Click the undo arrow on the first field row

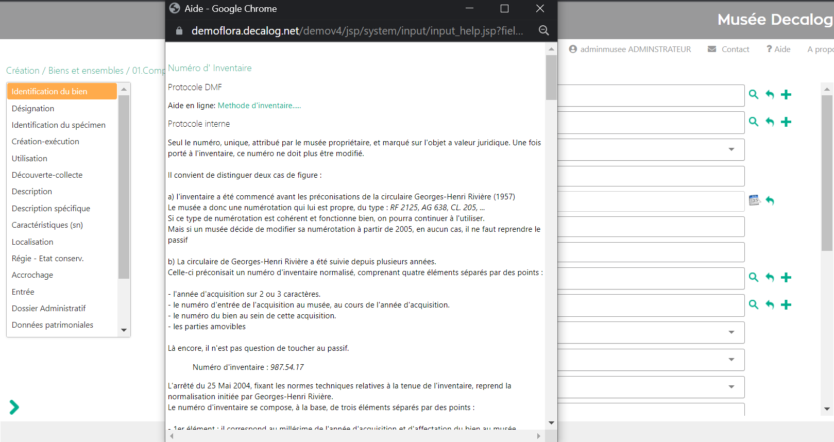point(770,95)
